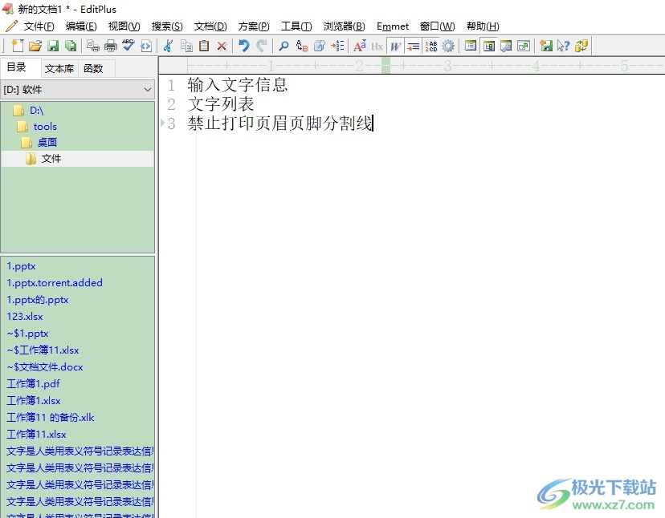Redo with the grey arrow icon
This screenshot has height=518, width=665.
[262, 46]
